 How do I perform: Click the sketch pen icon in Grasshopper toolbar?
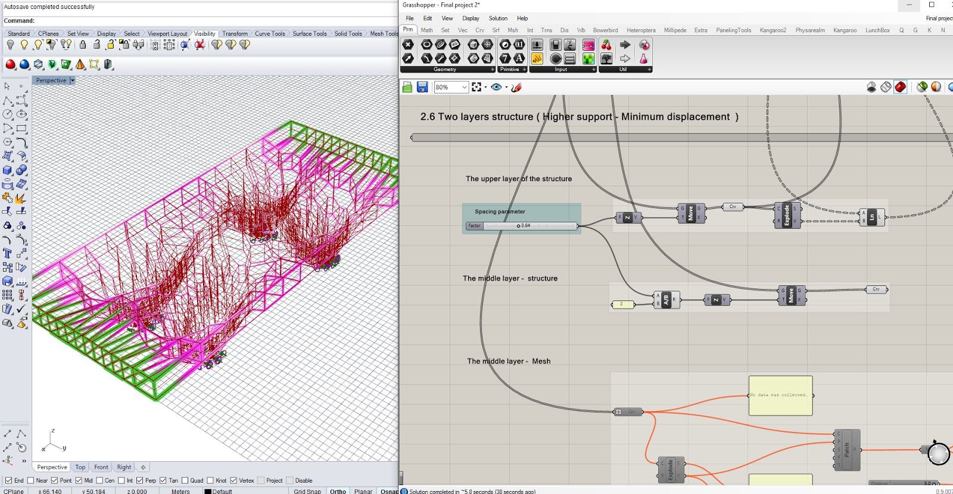(x=516, y=87)
